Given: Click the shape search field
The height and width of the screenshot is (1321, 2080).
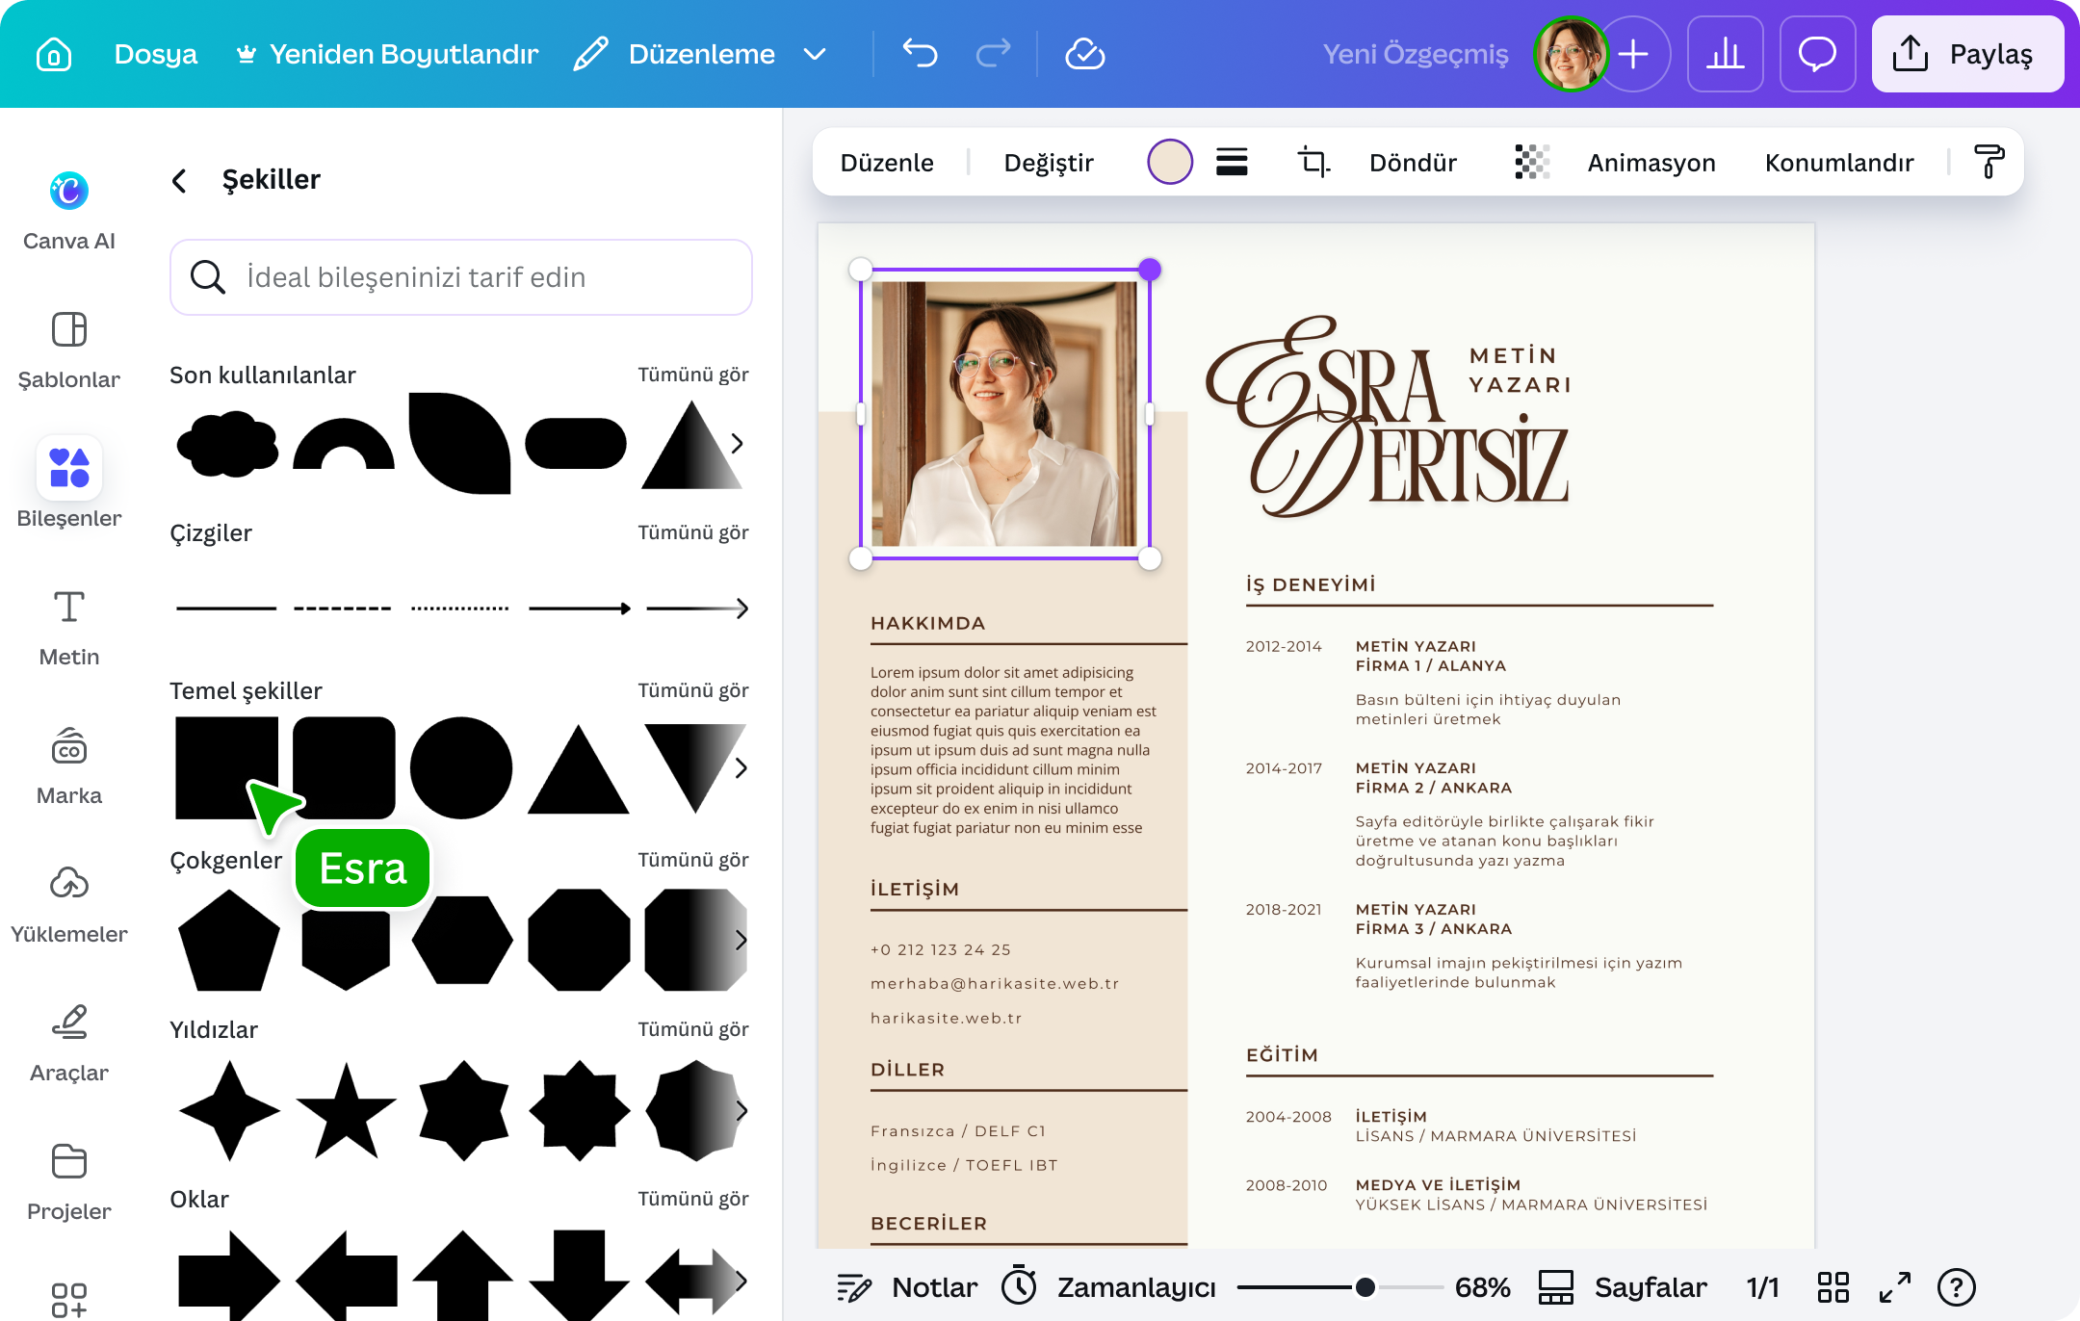Looking at the screenshot, I should [461, 277].
